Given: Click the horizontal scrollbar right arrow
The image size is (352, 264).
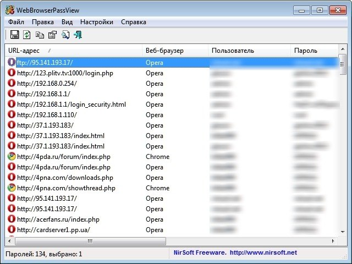Looking at the screenshot, I should tap(333, 241).
